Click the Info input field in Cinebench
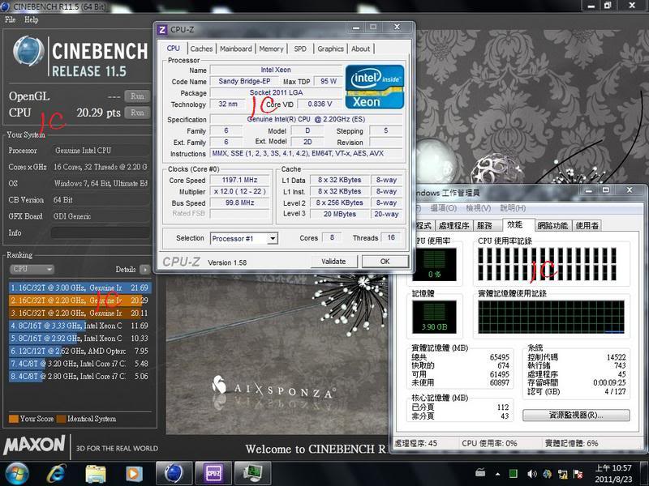This screenshot has width=649, height=486. click(100, 232)
